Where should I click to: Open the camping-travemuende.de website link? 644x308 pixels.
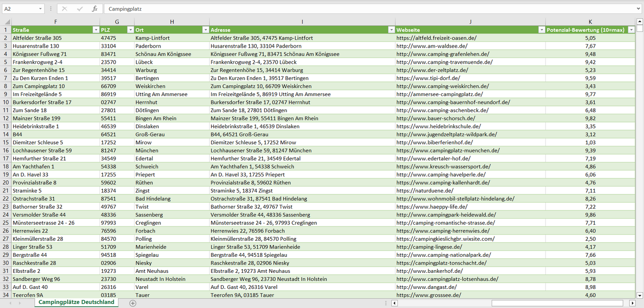point(444,62)
